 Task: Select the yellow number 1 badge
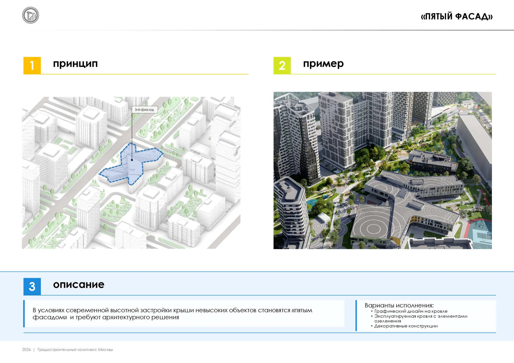click(x=32, y=65)
